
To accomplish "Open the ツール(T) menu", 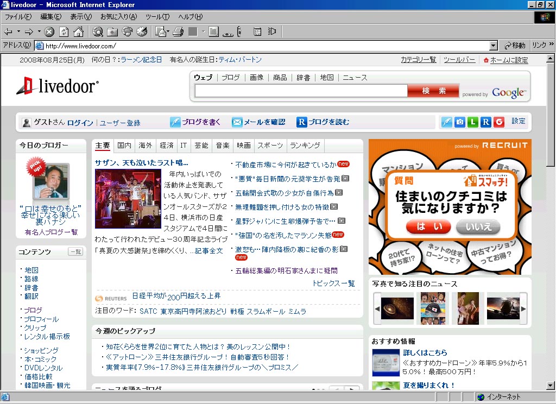I will point(157,17).
